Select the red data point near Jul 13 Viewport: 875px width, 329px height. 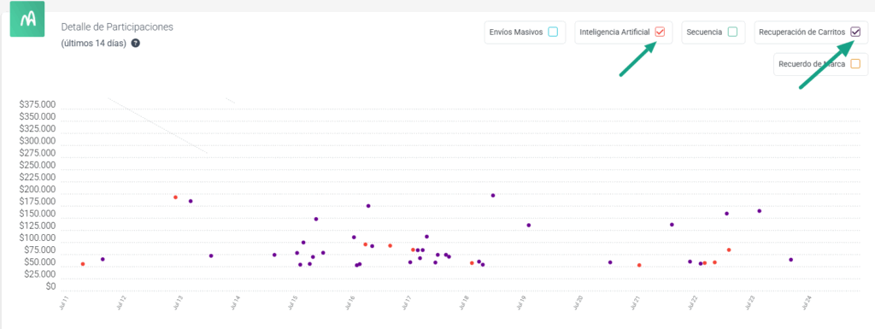pyautogui.click(x=175, y=197)
